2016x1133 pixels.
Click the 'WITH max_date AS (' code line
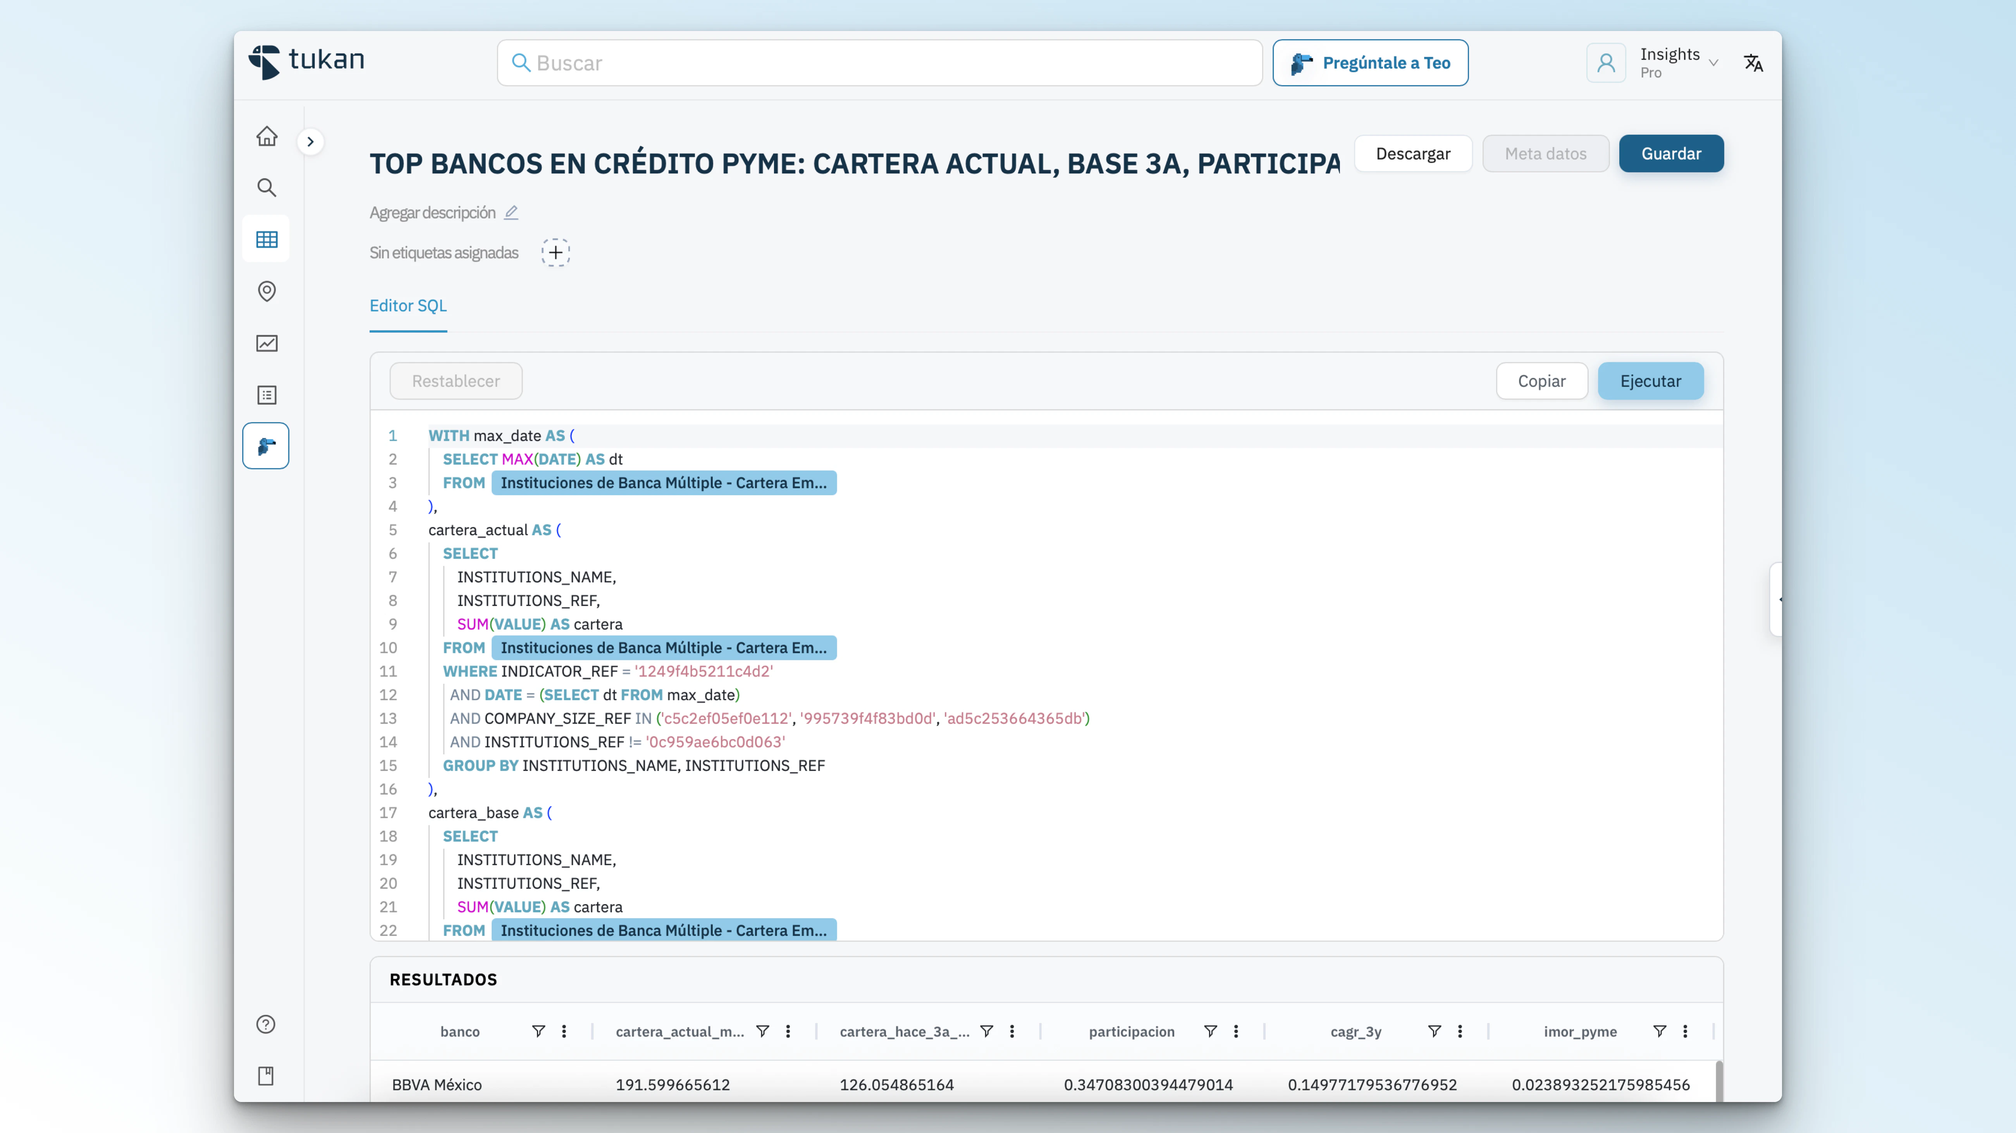point(502,436)
